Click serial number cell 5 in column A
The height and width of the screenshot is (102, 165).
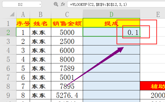pos(23,68)
